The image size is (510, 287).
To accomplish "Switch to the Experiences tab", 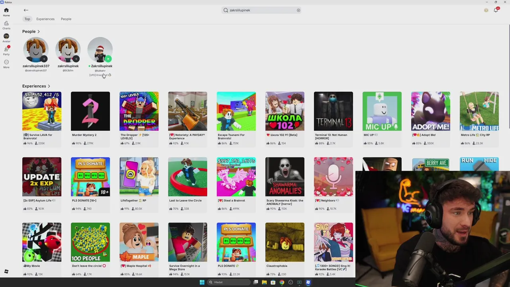I will [45, 19].
